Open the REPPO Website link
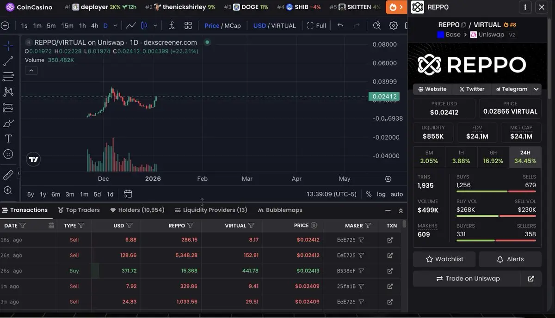 tap(432, 89)
